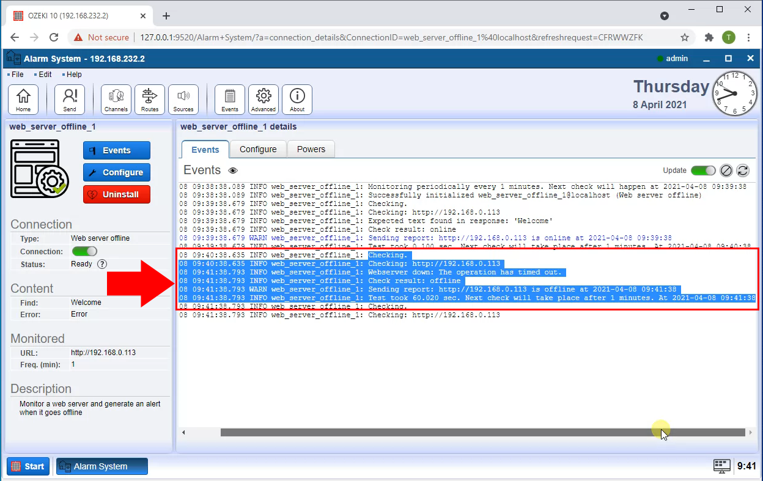Screen dimensions: 763x481
Task: Open a new browser tab
Action: click(x=166, y=16)
